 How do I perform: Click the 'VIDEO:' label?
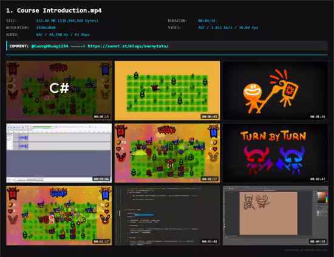click(x=174, y=28)
